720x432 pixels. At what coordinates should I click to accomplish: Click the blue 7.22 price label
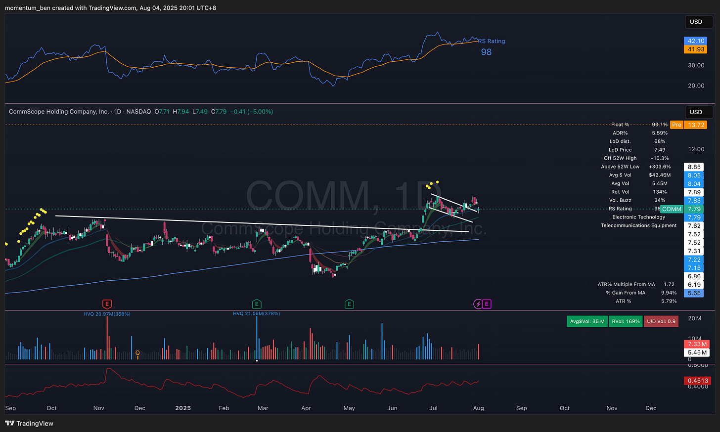click(x=694, y=259)
